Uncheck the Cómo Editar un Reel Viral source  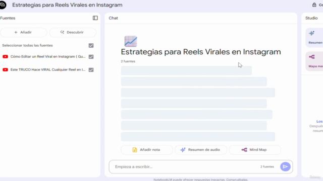click(91, 57)
